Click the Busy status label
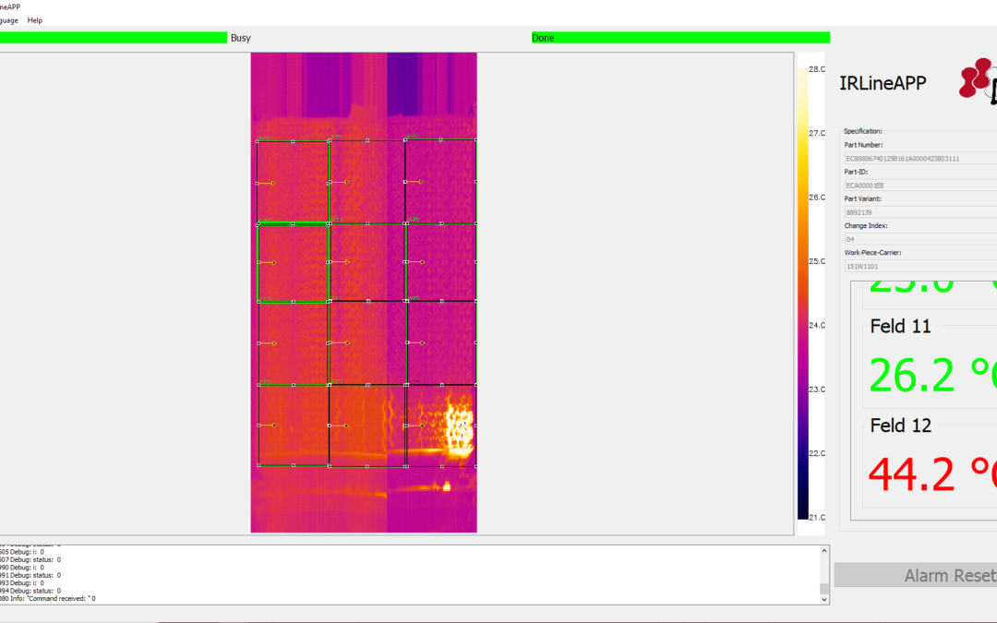Screen dimensions: 997x623 [x=240, y=38]
